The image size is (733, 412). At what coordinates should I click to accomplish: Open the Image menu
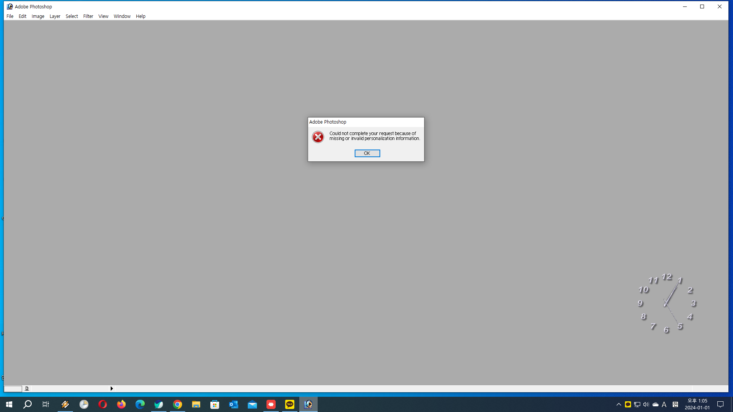pyautogui.click(x=38, y=16)
